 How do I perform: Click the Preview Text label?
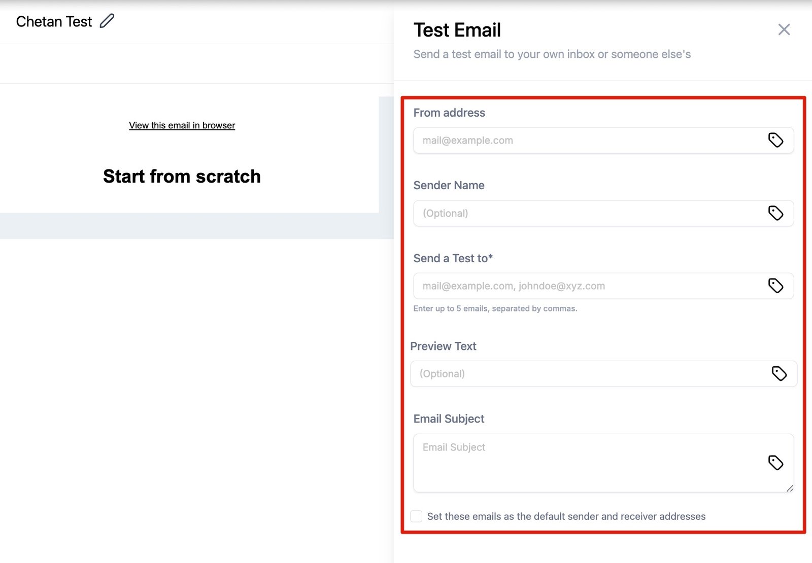[x=443, y=346]
